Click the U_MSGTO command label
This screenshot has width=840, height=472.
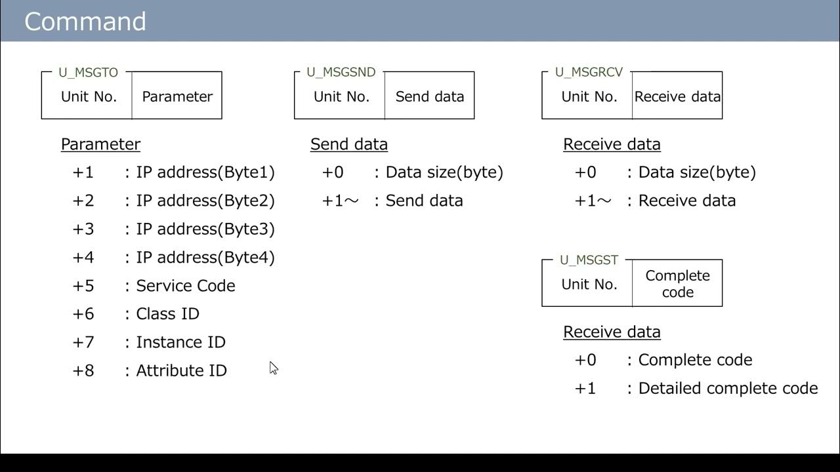[x=88, y=73]
